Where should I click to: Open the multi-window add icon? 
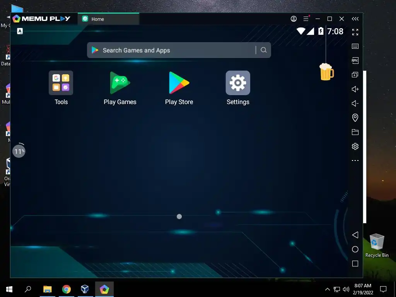(355, 75)
